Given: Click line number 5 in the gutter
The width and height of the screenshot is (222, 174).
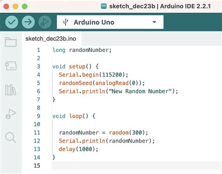Looking at the screenshot, I should [x=38, y=83].
